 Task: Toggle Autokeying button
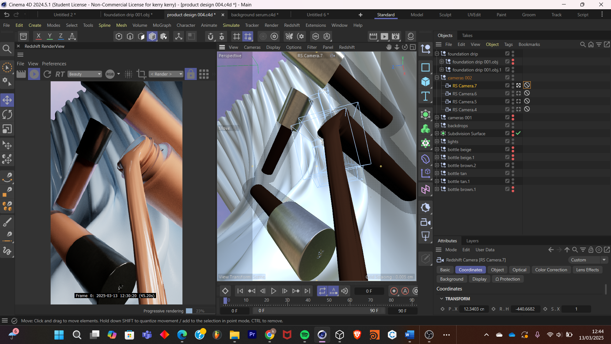[405, 291]
